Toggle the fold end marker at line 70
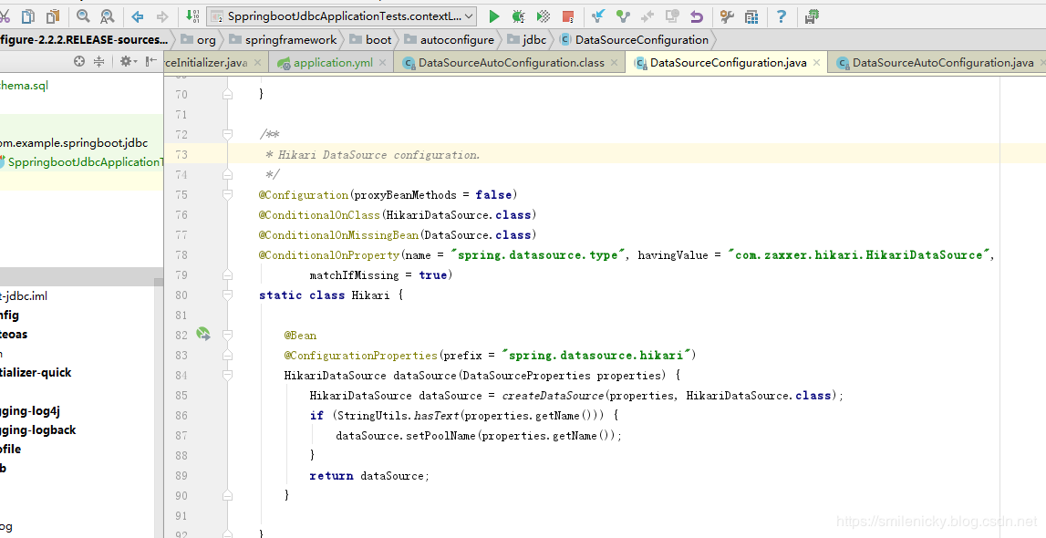Viewport: 1046px width, 538px height. [227, 94]
